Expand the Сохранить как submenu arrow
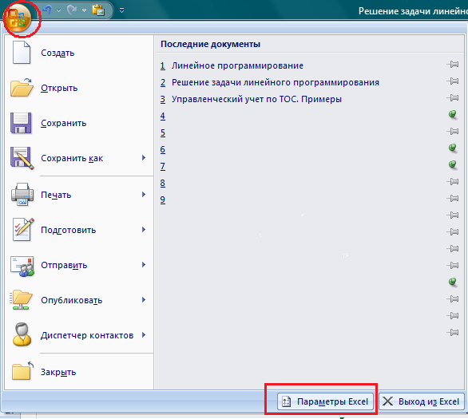The width and height of the screenshot is (468, 419). (144, 158)
